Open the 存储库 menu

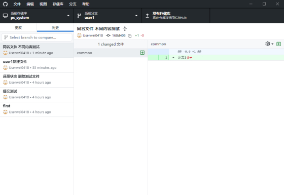pos(58,4)
